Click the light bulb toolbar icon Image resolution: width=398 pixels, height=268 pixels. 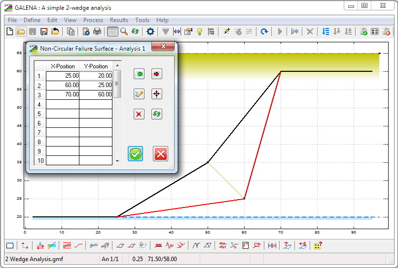pyautogui.click(x=200, y=31)
